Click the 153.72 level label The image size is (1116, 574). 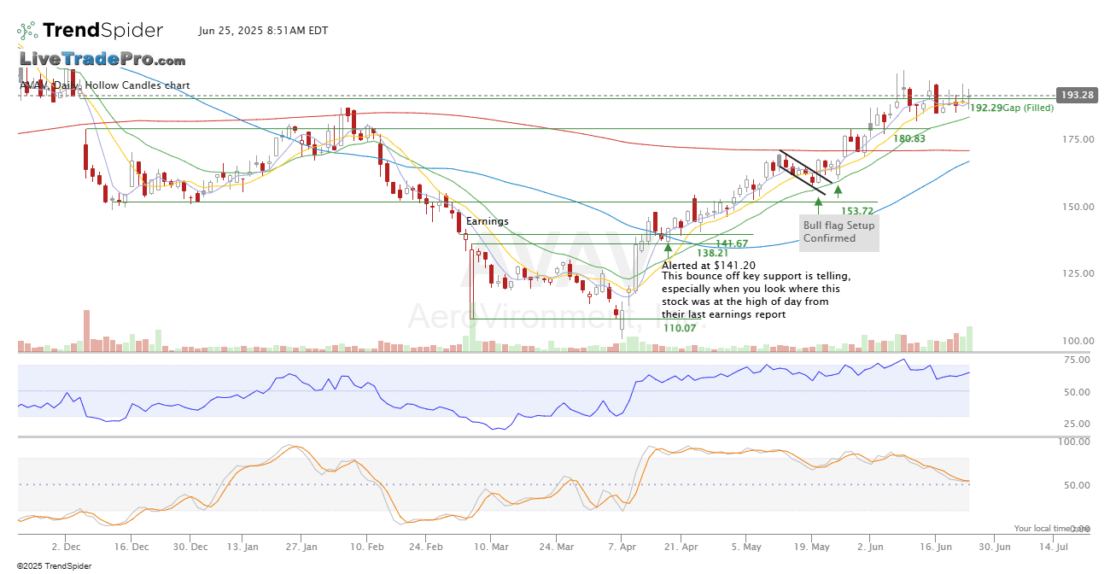coord(857,211)
